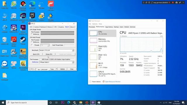Open App history tab in Task Manager
Screen dimensions: 187x105
[109, 27]
